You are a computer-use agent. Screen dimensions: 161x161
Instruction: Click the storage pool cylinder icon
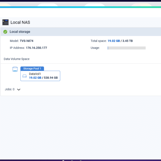(x=15, y=69)
